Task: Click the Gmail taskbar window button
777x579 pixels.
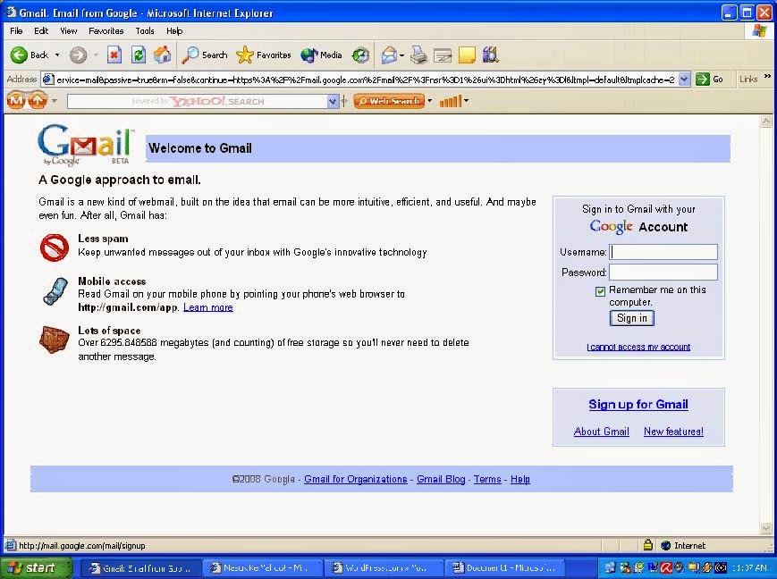Action: [141, 567]
